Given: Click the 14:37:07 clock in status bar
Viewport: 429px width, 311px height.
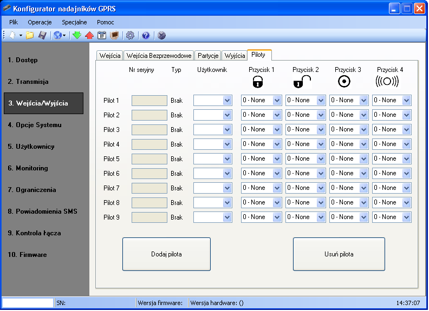Looking at the screenshot, I should (408, 303).
